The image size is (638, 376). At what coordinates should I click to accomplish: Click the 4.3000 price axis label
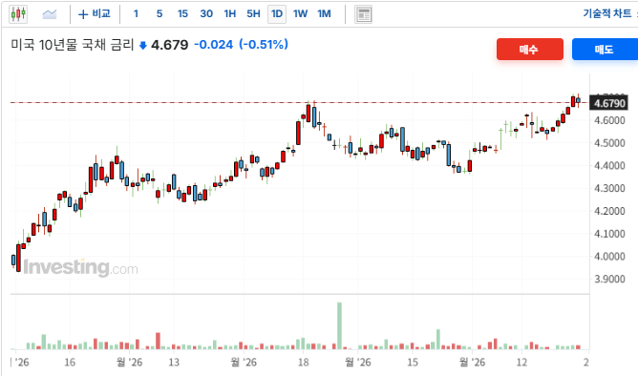pyautogui.click(x=609, y=188)
